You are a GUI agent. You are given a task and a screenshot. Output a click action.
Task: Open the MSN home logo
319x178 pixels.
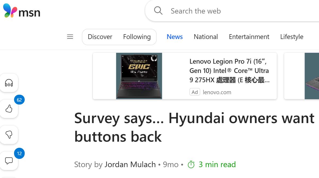[x=21, y=11]
